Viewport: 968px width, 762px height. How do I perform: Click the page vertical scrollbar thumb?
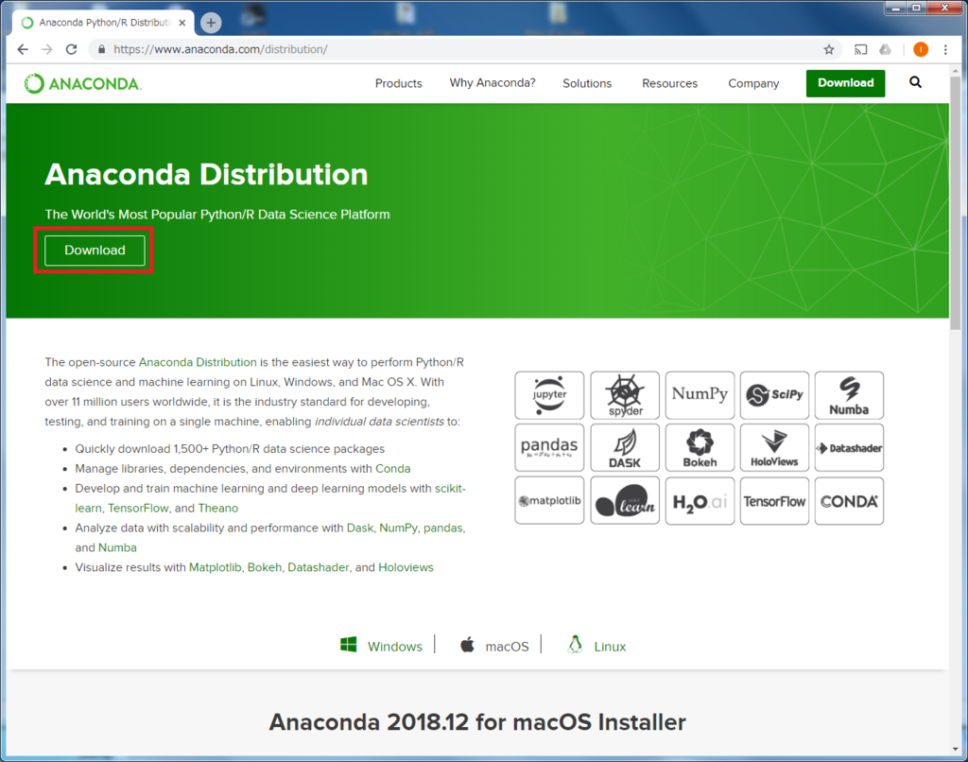956,204
